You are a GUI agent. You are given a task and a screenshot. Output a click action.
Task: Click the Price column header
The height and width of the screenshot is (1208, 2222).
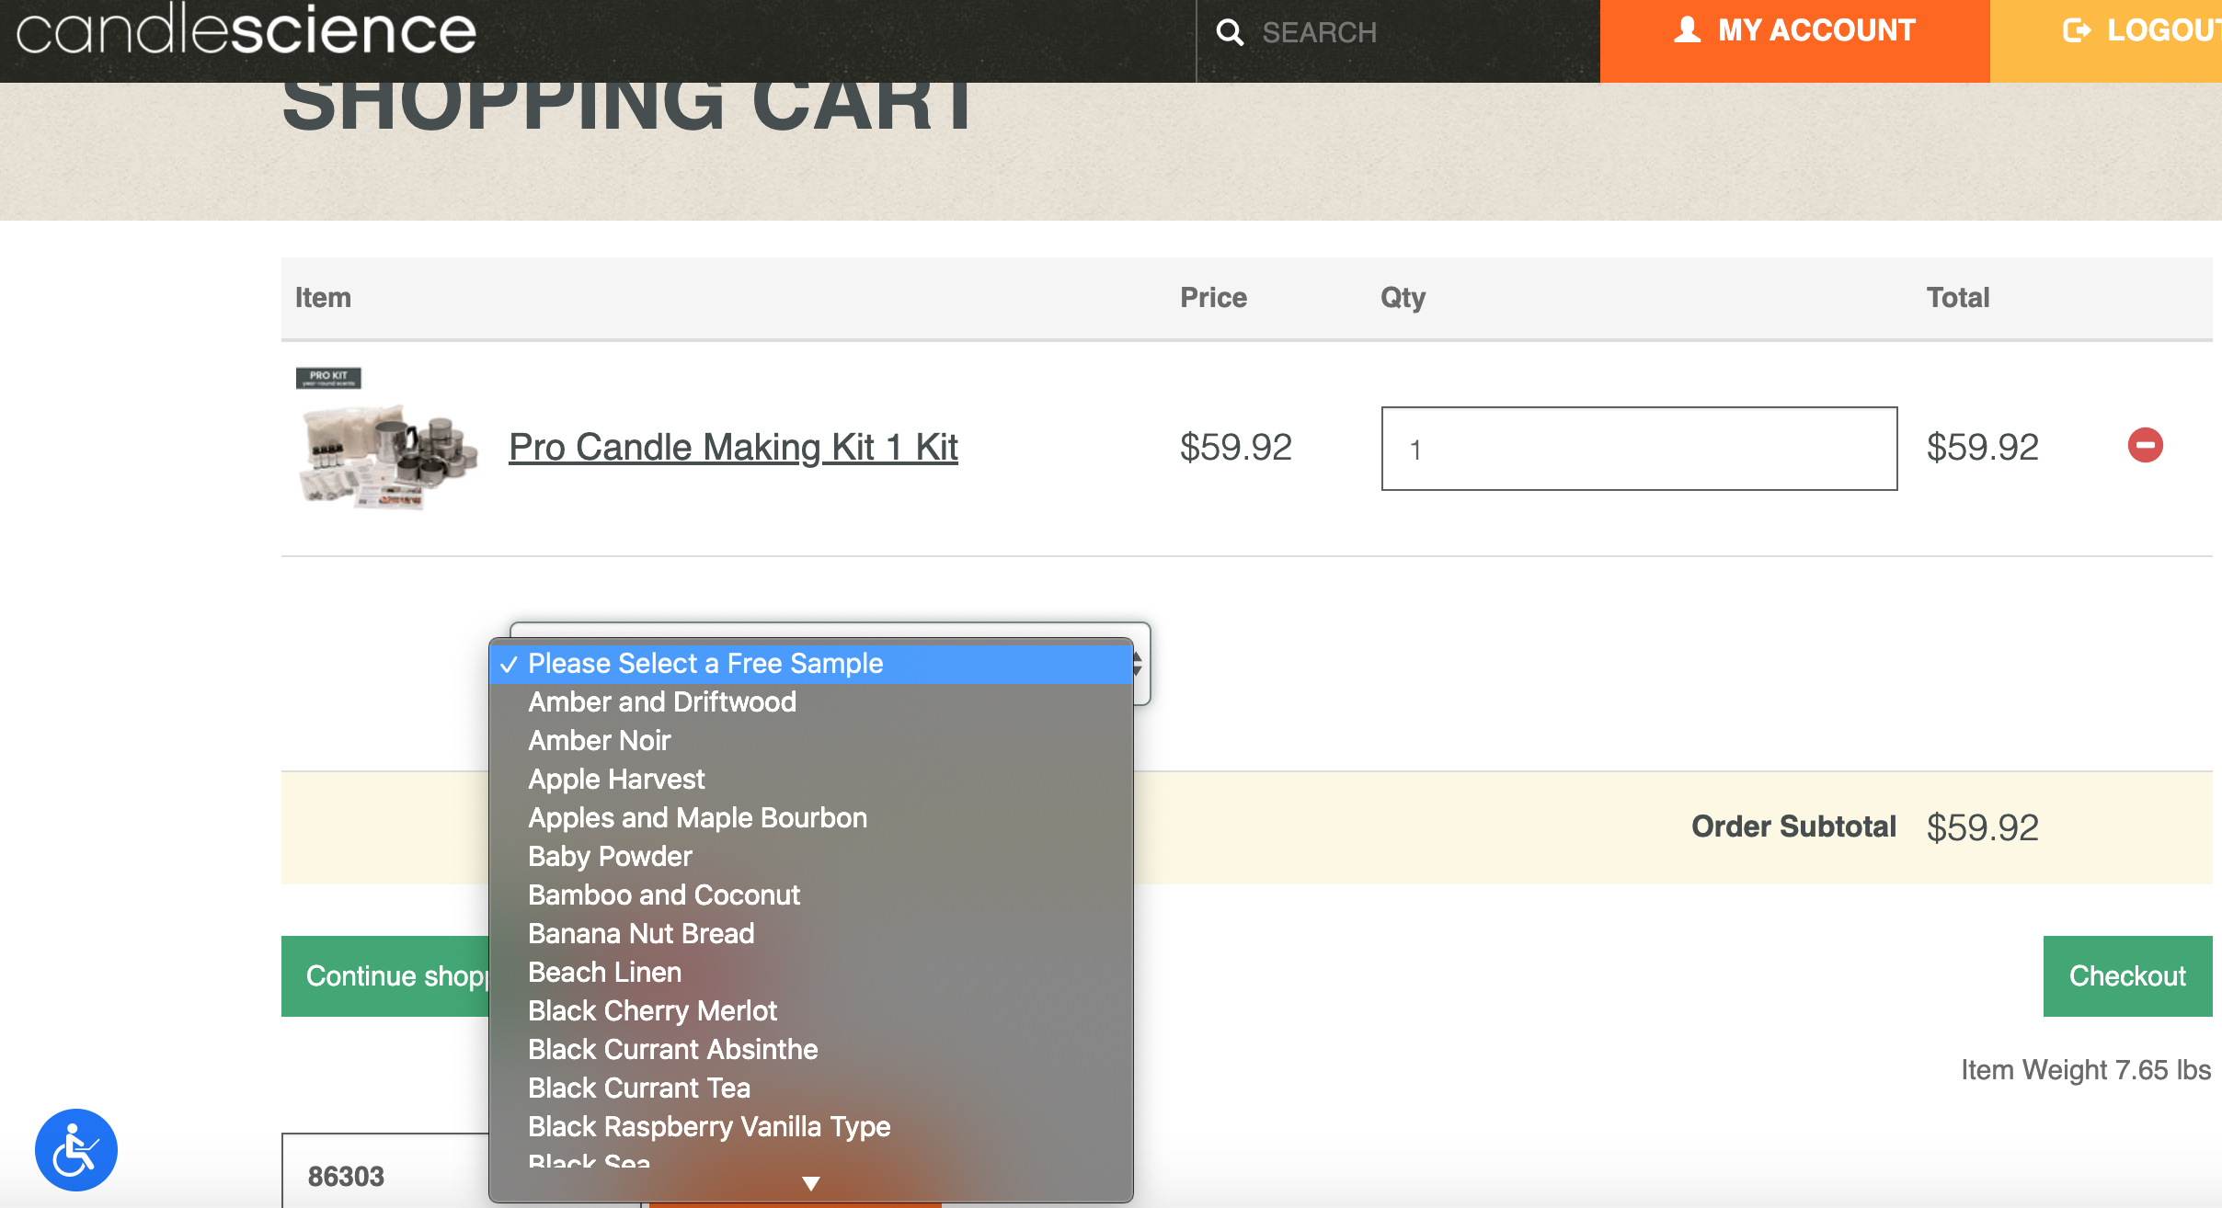tap(1213, 298)
